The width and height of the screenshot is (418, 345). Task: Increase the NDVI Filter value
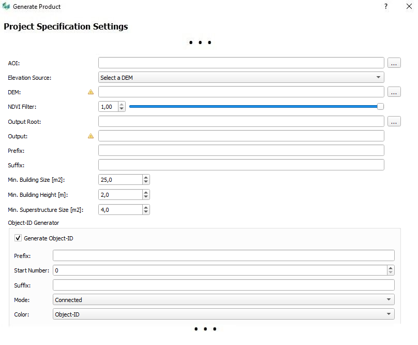point(122,104)
